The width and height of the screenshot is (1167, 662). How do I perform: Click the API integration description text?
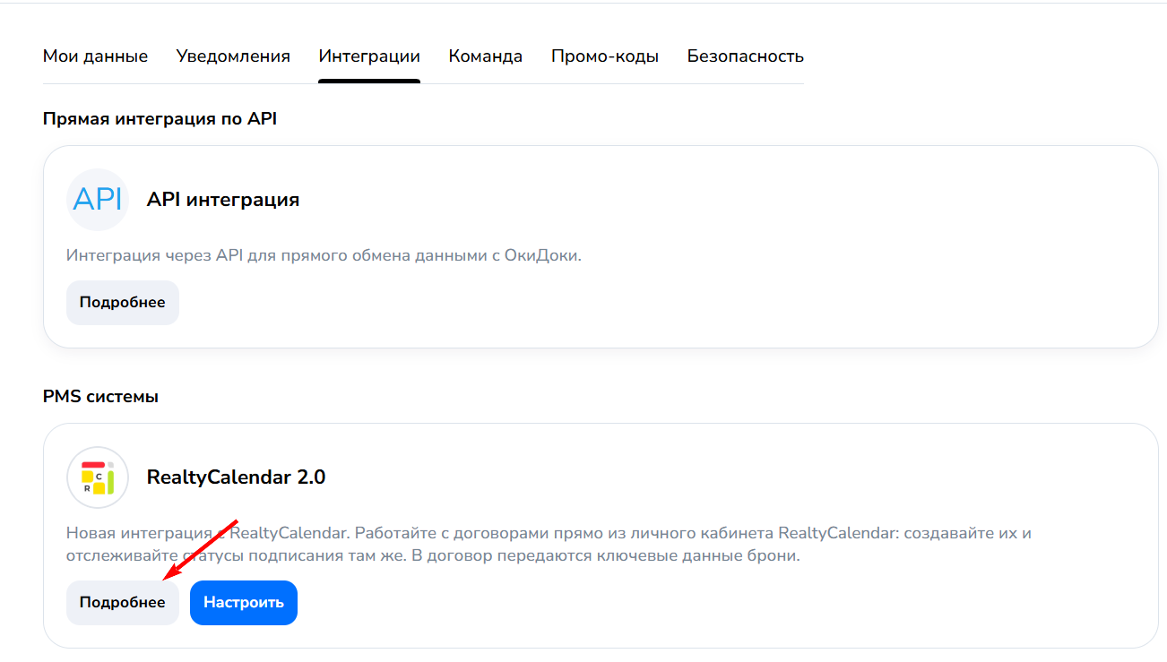(324, 255)
